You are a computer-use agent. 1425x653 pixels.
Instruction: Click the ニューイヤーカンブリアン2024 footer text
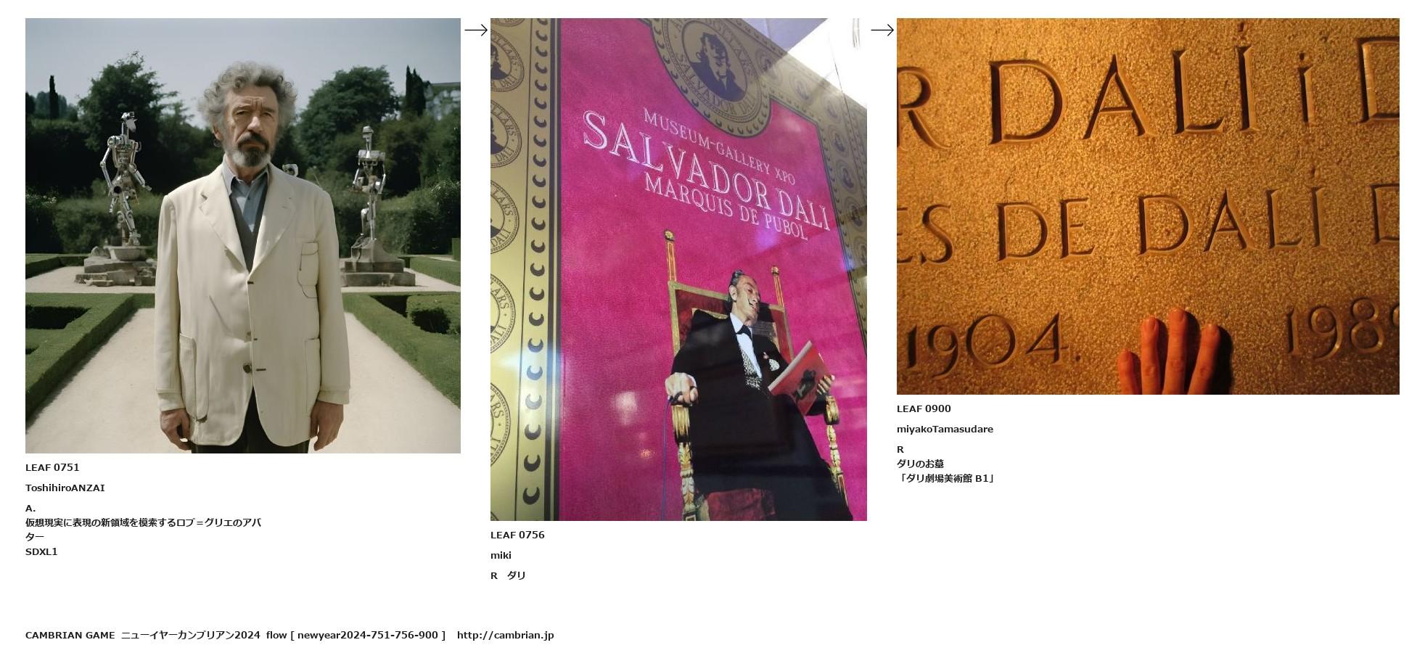click(x=190, y=635)
